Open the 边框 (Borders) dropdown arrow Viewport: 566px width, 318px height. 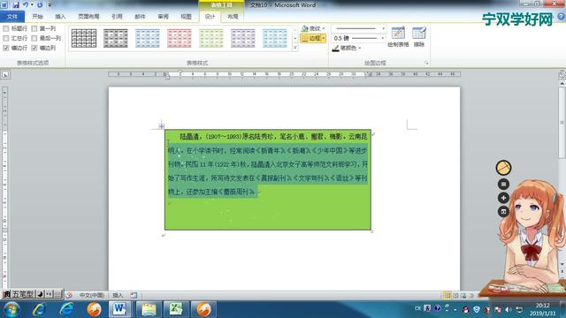[x=324, y=38]
